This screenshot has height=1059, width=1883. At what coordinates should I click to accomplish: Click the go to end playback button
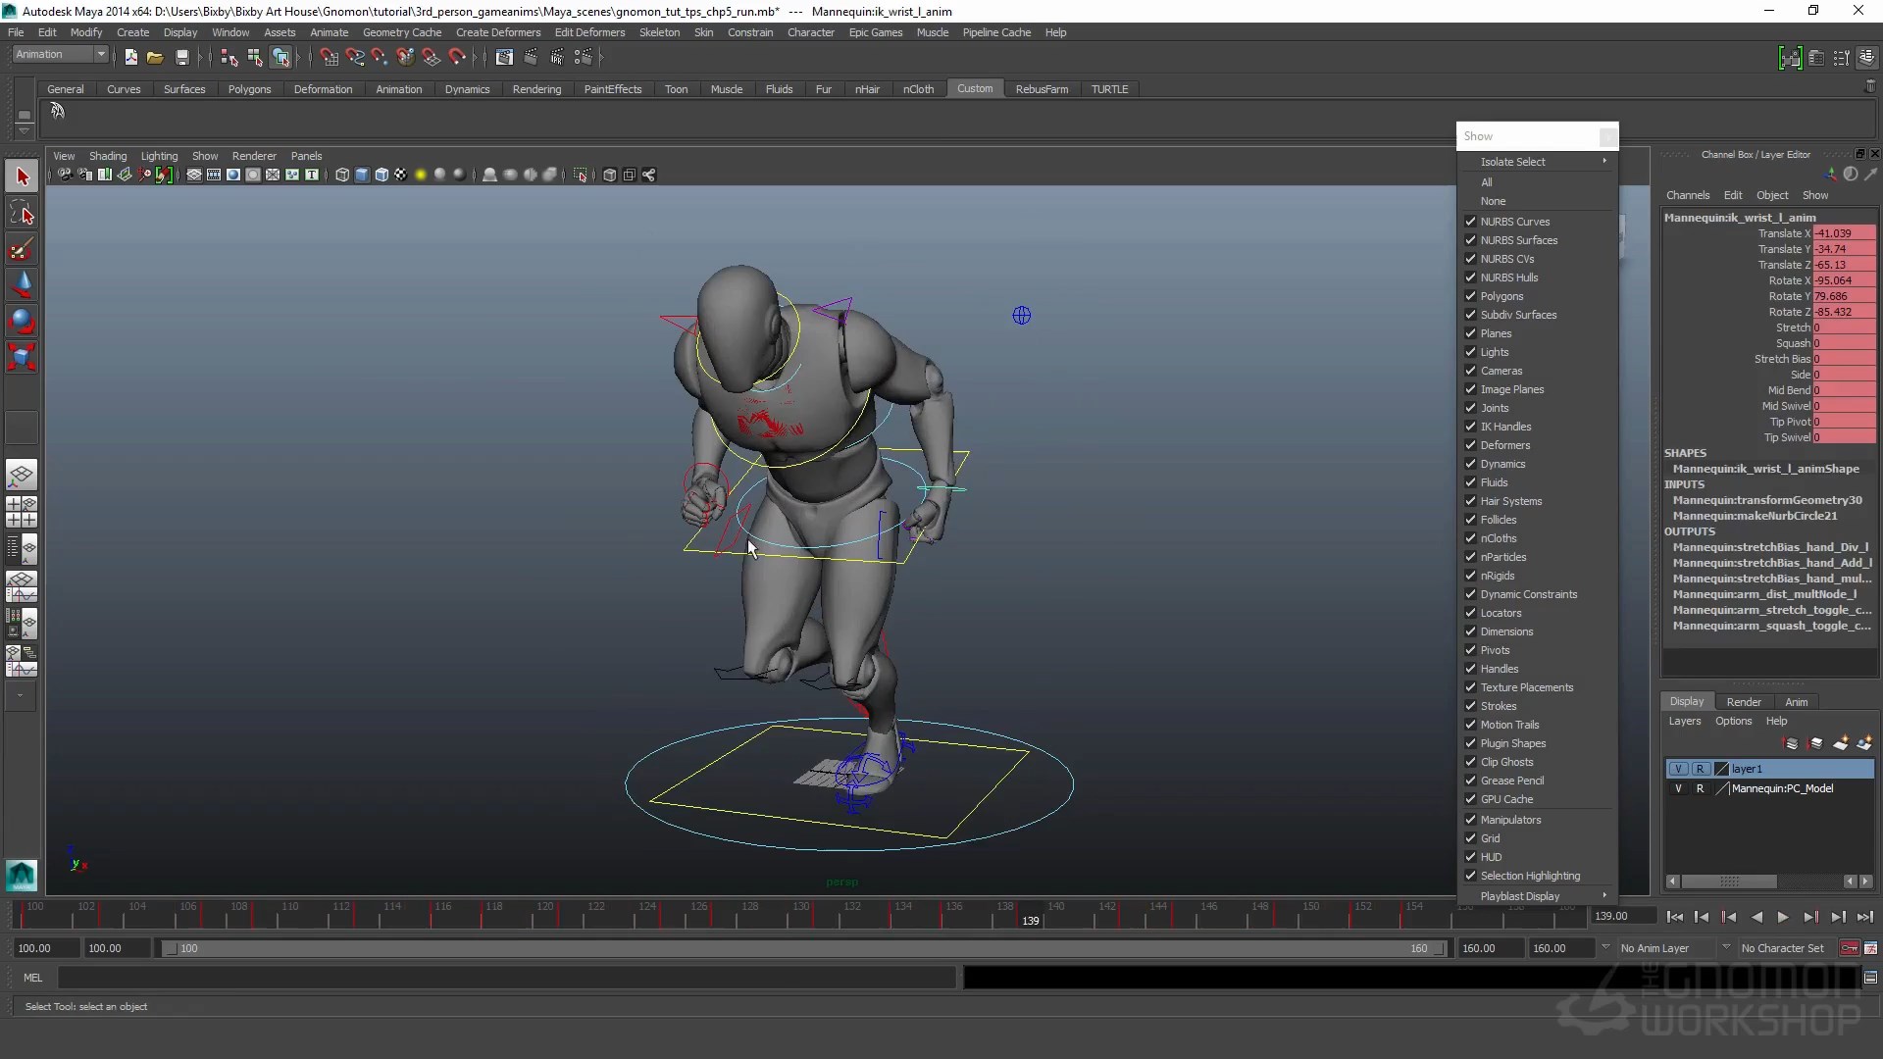(x=1864, y=917)
